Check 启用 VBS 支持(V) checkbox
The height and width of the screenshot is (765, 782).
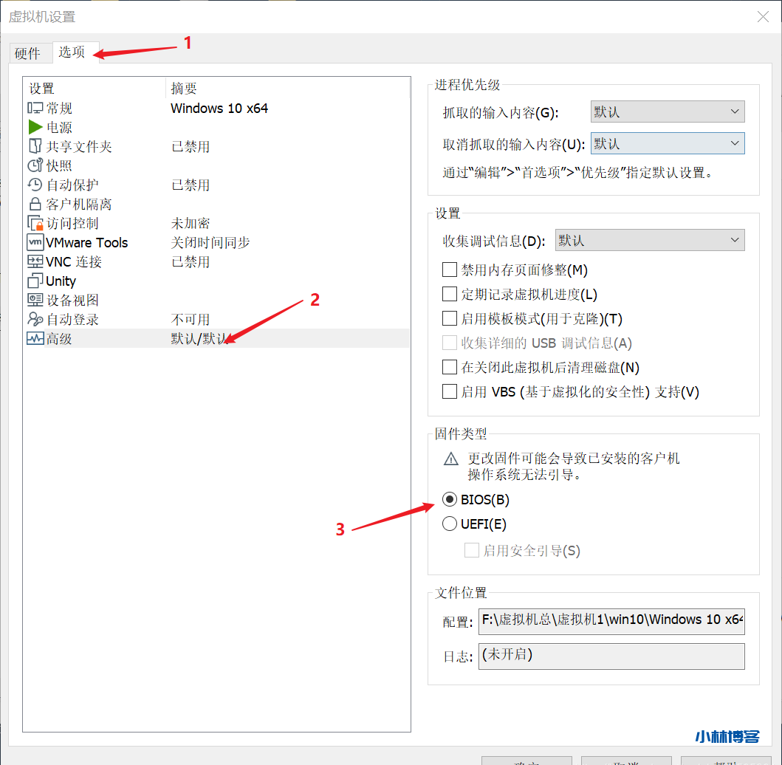click(x=450, y=391)
